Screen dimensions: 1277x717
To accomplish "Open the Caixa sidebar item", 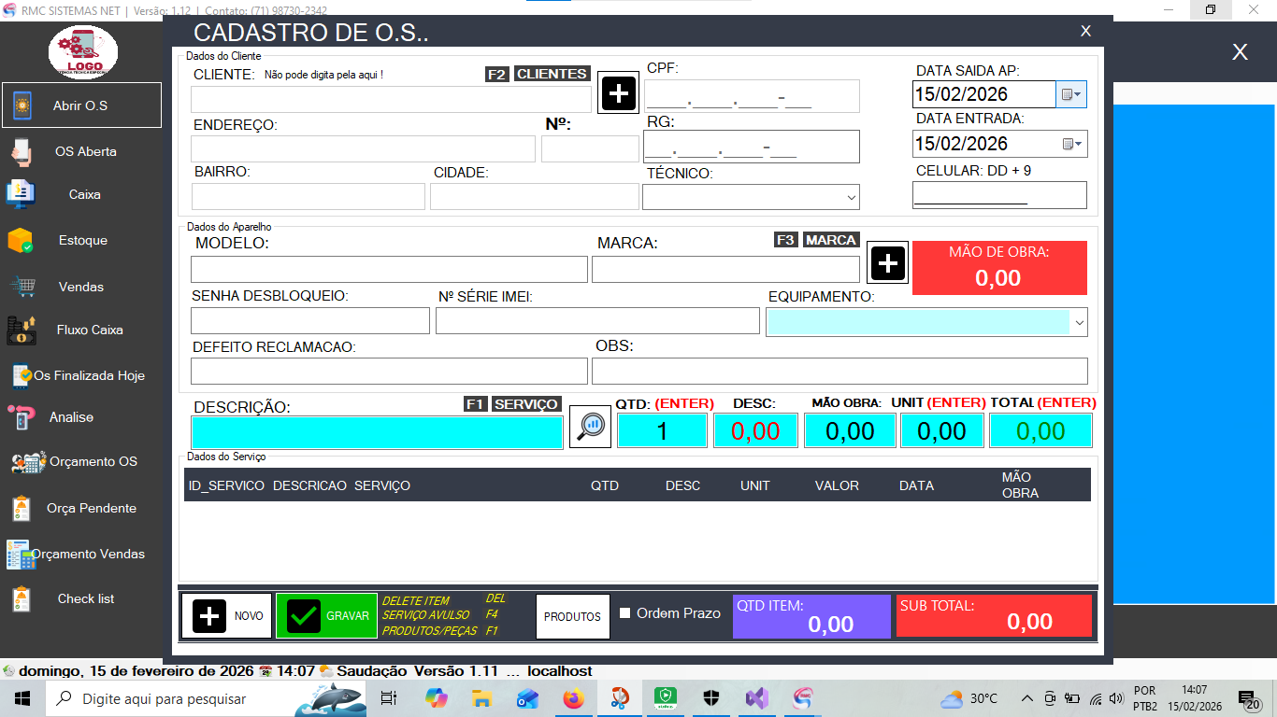I will (x=84, y=195).
